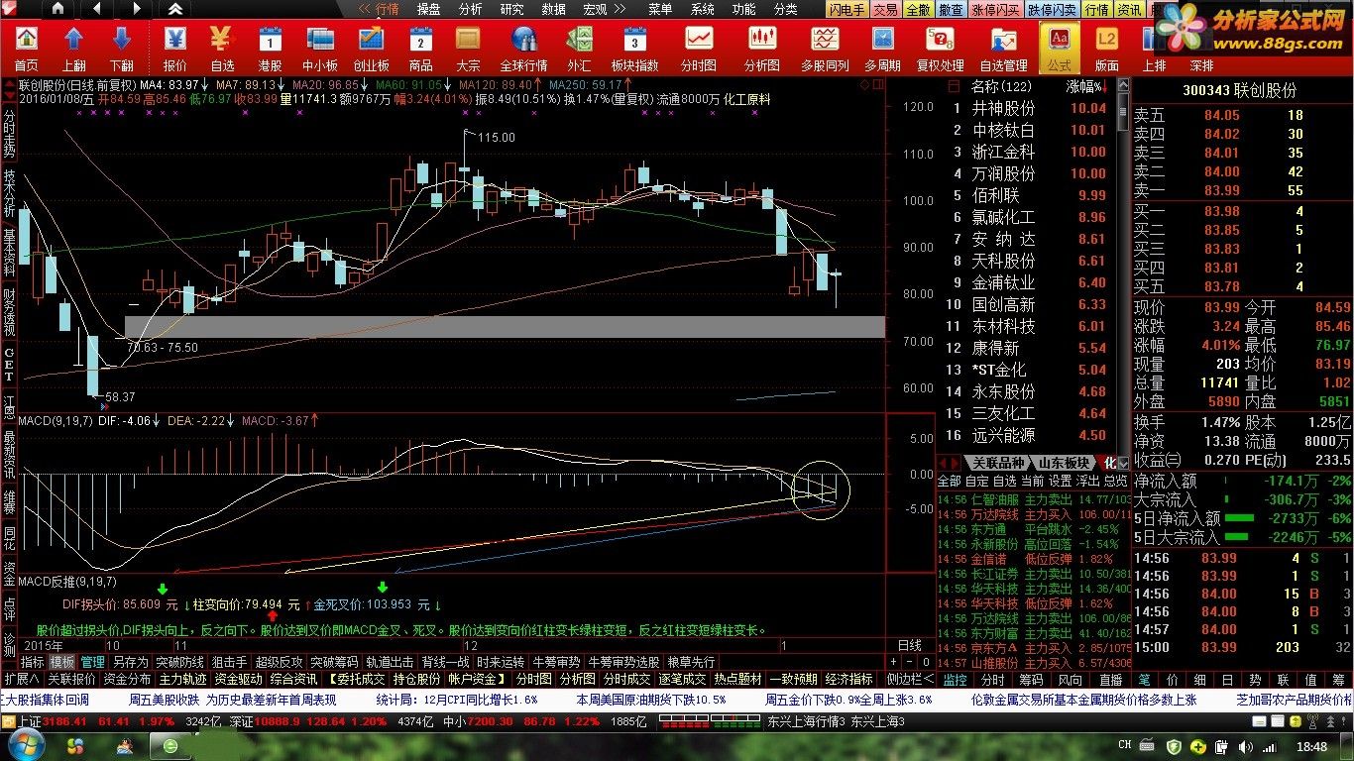This screenshot has height=761, width=1354.
Task: Click the 日线 period selector
Action: click(909, 645)
